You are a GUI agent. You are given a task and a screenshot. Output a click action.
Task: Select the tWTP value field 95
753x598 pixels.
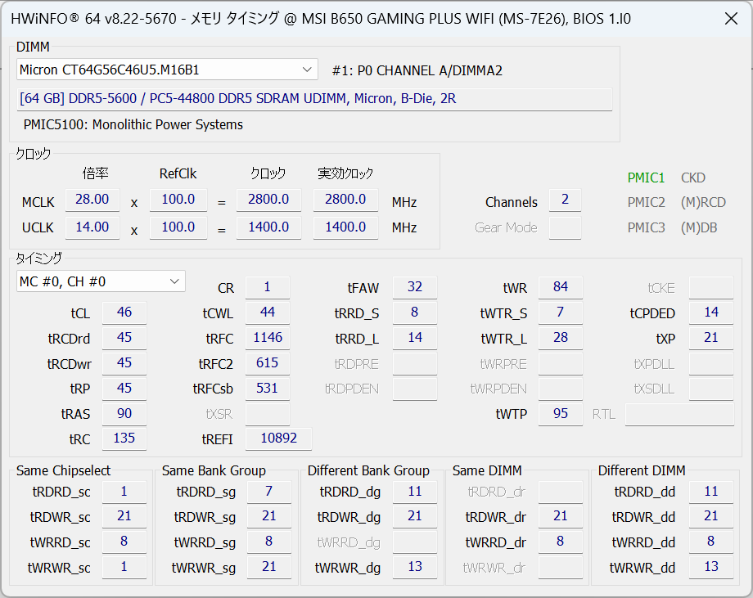(561, 414)
